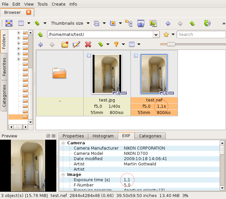226x199 pixels.
Task: Create new folder with folder star icon
Action: pyautogui.click(x=65, y=44)
